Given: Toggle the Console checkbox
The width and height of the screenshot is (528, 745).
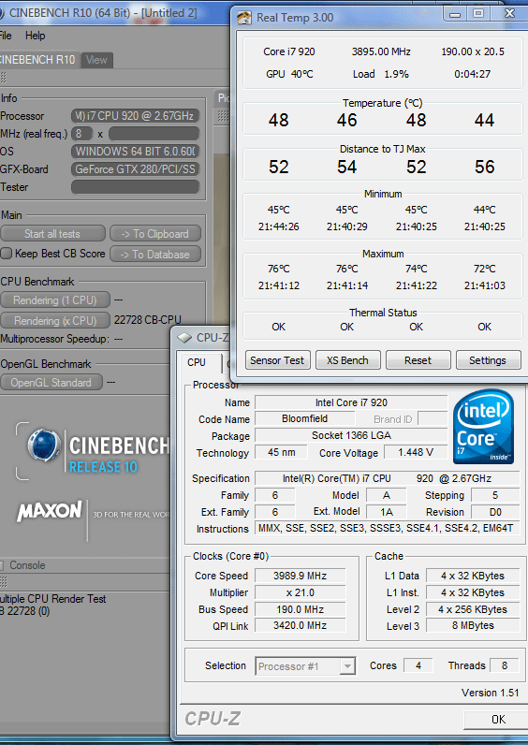Looking at the screenshot, I should click(2, 565).
